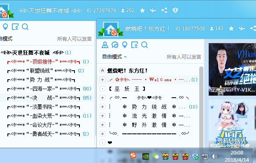Expand the 势力统战 channel node
Screen dimensions: 256x163
click(102, 107)
